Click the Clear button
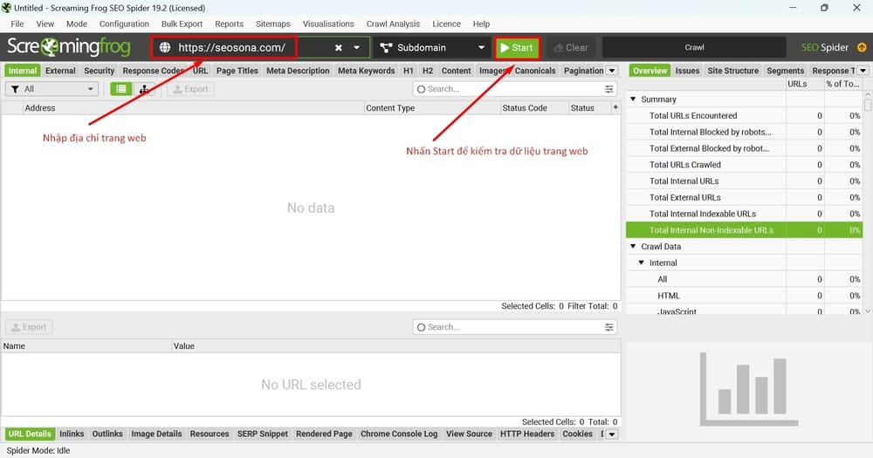The height and width of the screenshot is (458, 873). [x=571, y=48]
